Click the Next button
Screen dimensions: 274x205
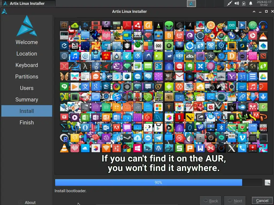pyautogui.click(x=235, y=201)
